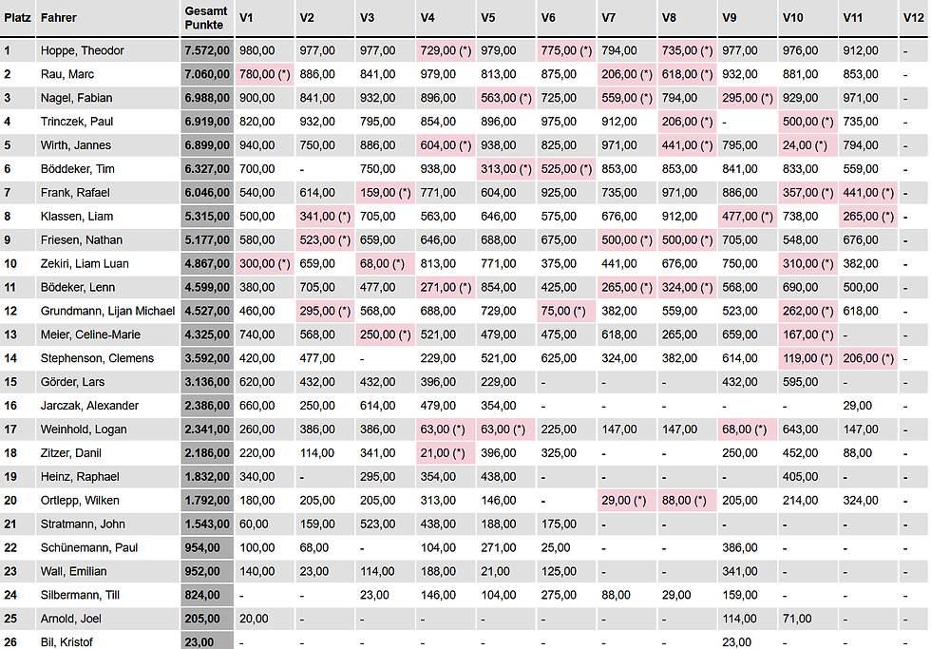
Task: Select the total points cell 6.327,00
Action: coord(207,168)
